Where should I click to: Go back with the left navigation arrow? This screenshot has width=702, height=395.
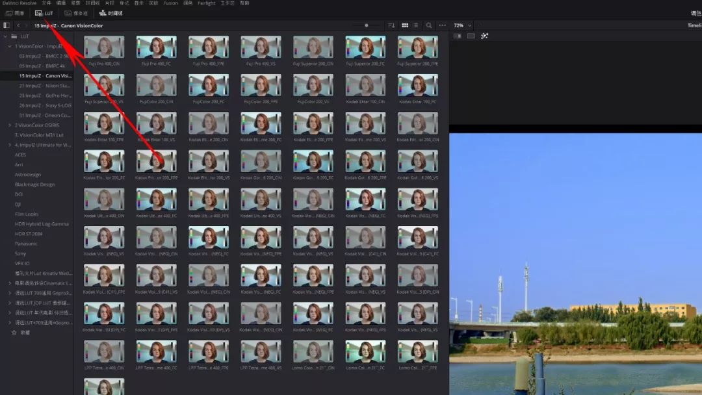(18, 25)
